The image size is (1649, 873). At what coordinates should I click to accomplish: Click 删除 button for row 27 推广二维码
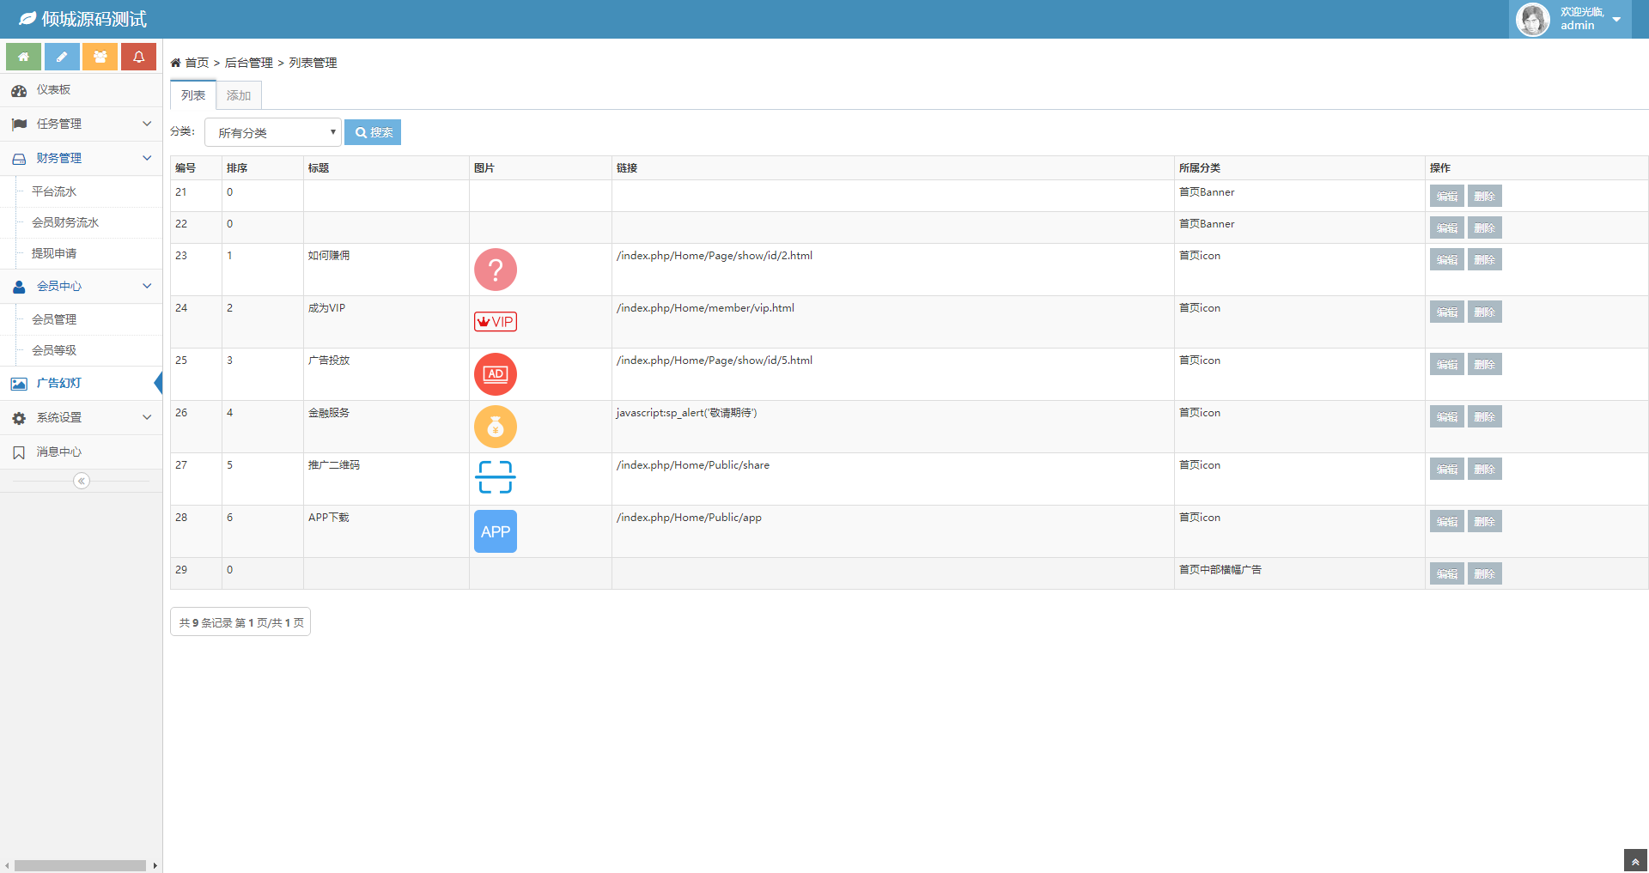click(x=1484, y=470)
